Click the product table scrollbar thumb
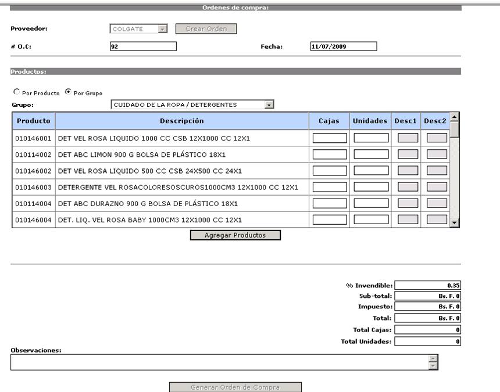Viewport: 500px width, 392px height. (455, 130)
